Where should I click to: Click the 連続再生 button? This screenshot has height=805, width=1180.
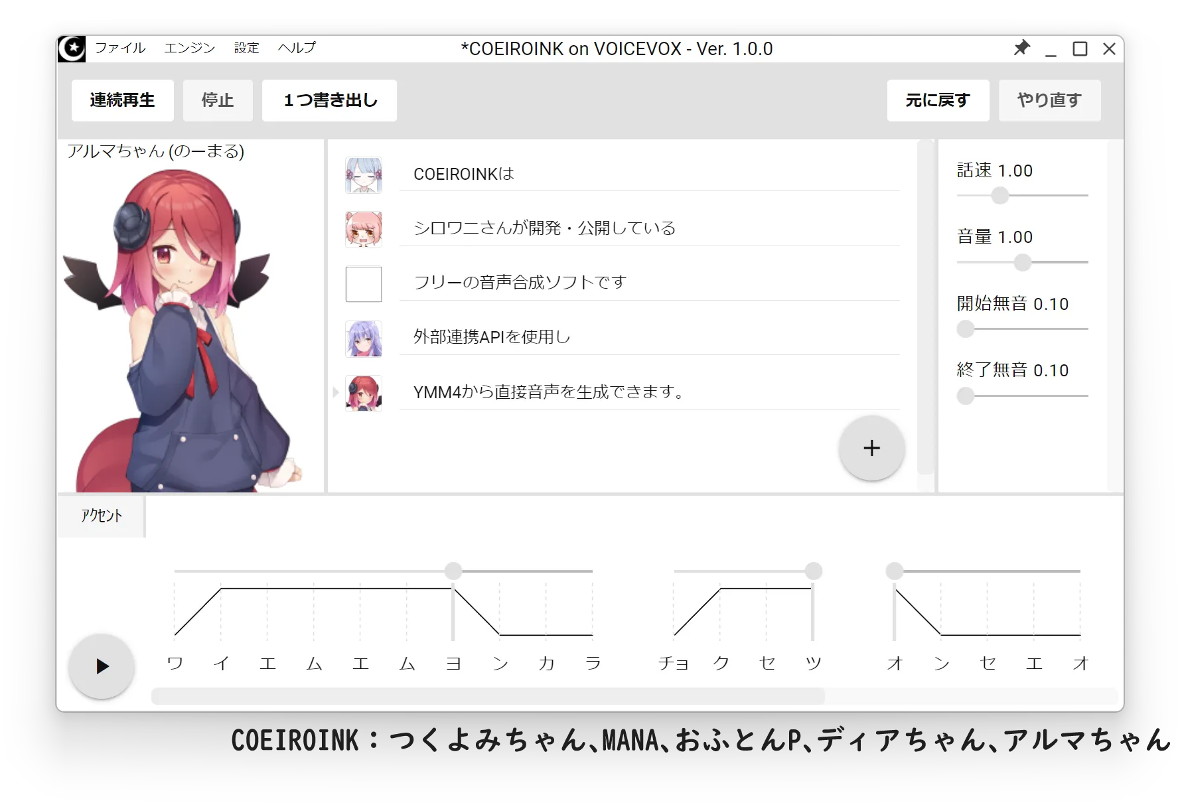[122, 100]
